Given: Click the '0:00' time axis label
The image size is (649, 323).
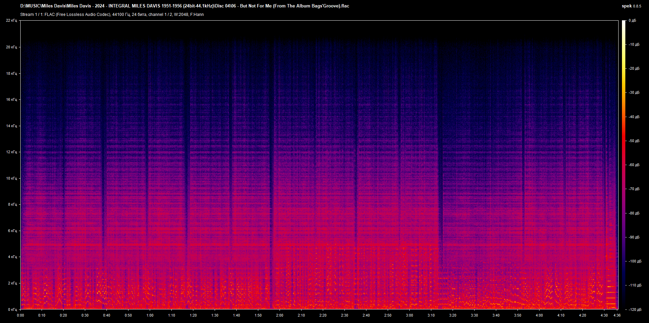Looking at the screenshot, I should (21, 315).
